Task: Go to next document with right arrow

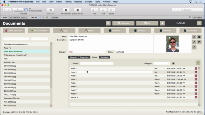Action: [x=199, y=23]
